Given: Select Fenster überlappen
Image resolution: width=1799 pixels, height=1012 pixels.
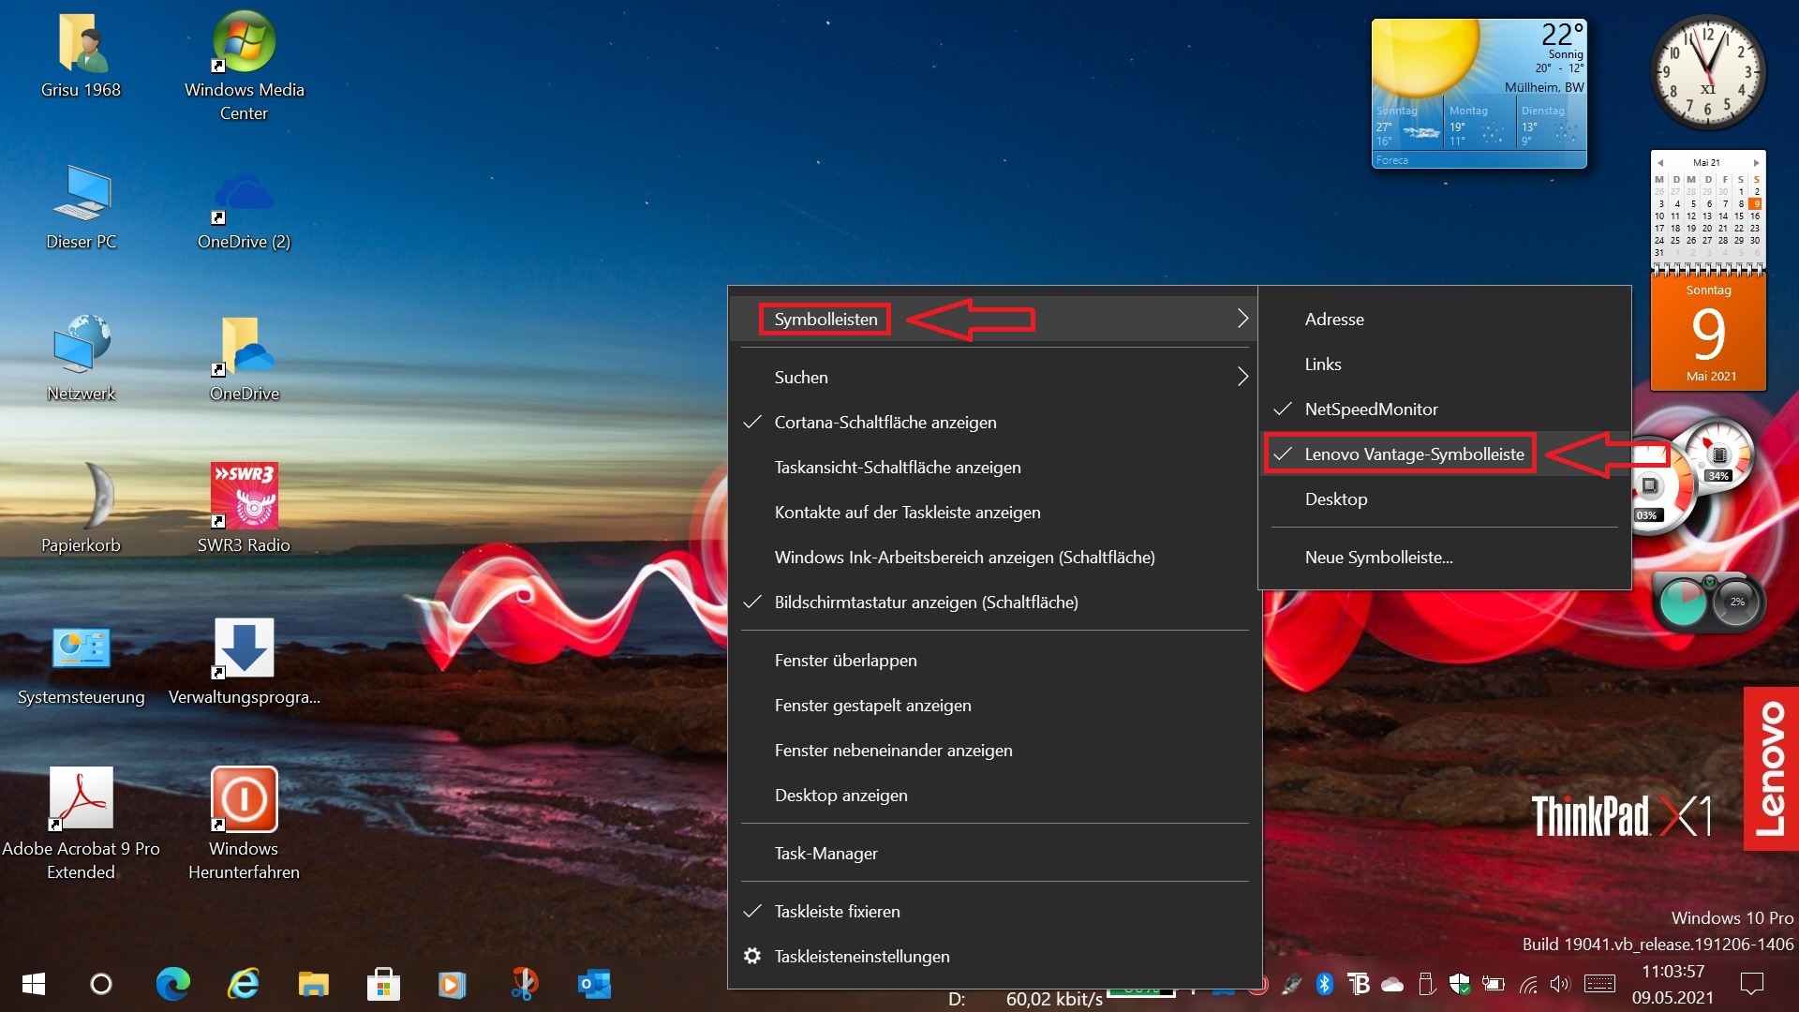Looking at the screenshot, I should [x=995, y=661].
